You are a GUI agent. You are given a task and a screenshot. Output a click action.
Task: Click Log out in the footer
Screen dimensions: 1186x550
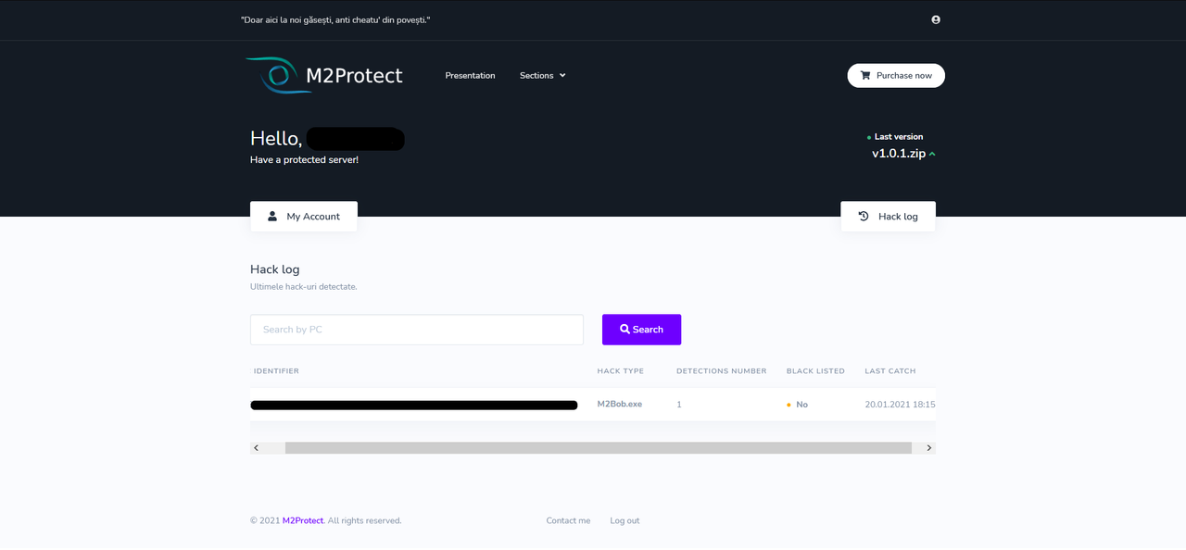pyautogui.click(x=625, y=520)
